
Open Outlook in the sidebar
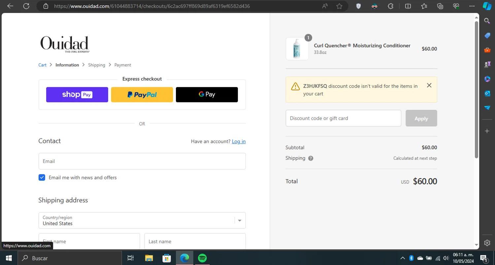click(487, 93)
